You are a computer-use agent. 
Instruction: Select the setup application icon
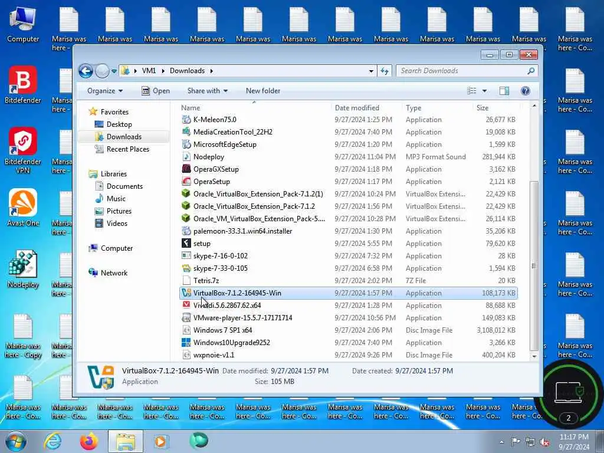(x=186, y=243)
